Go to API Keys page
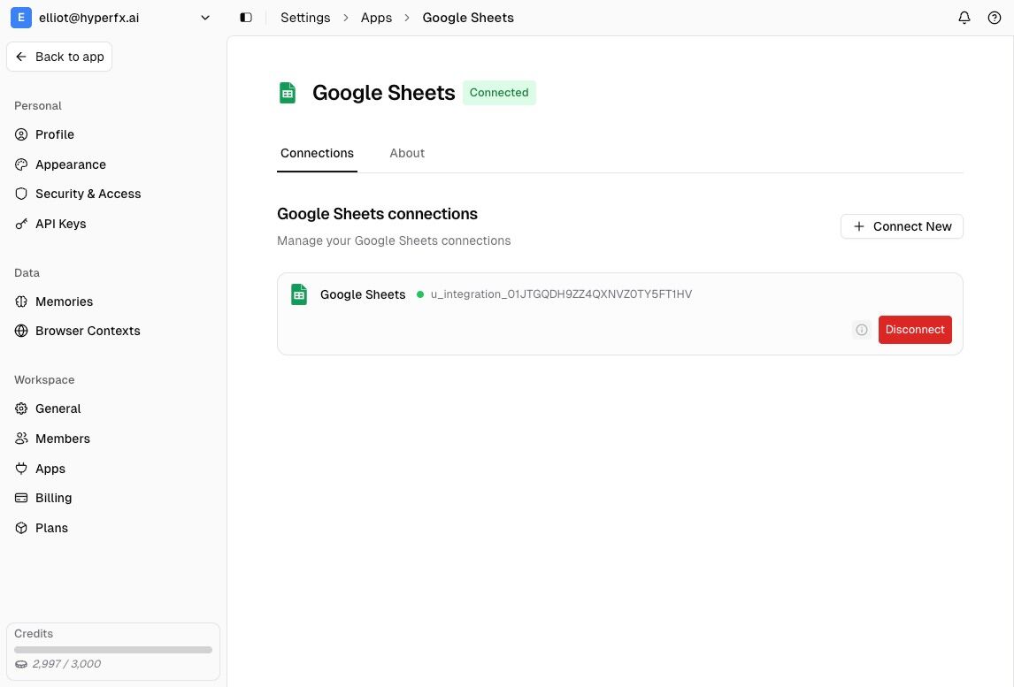This screenshot has height=687, width=1014. pyautogui.click(x=60, y=224)
